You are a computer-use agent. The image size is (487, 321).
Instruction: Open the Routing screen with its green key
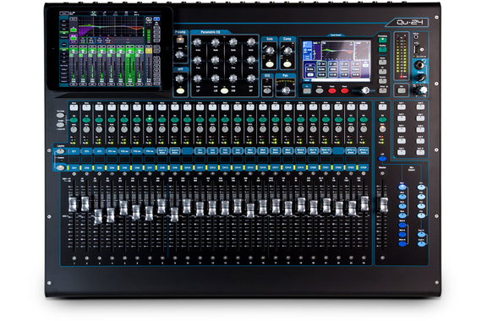coord(383,50)
